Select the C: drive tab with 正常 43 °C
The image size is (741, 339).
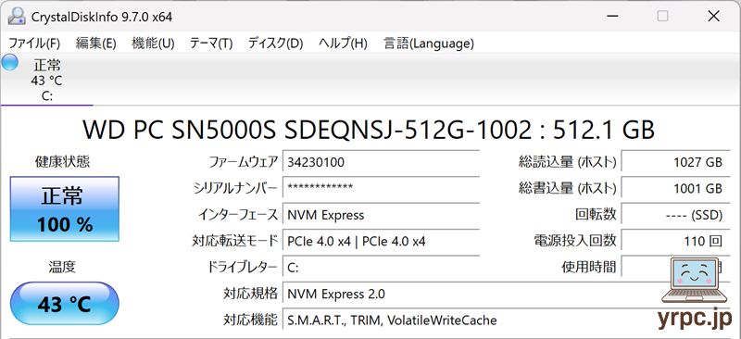47,80
